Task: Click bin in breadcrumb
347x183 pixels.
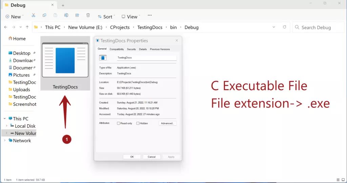Action: pos(173,27)
